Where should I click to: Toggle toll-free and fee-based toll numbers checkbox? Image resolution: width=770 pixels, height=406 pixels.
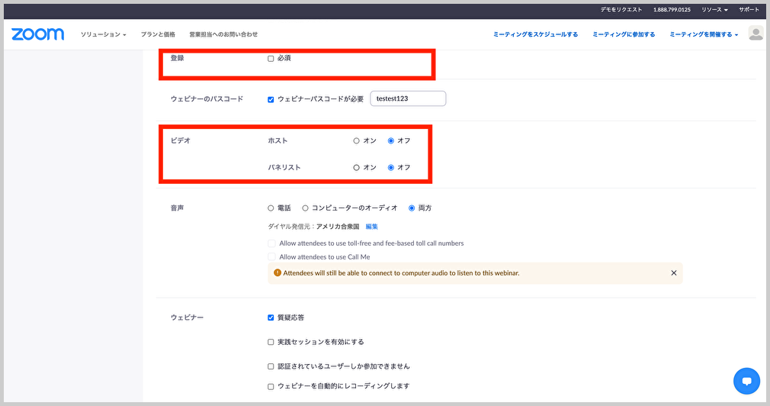point(271,243)
